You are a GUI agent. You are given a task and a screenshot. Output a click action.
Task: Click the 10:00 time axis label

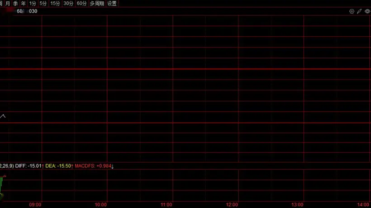point(100,205)
